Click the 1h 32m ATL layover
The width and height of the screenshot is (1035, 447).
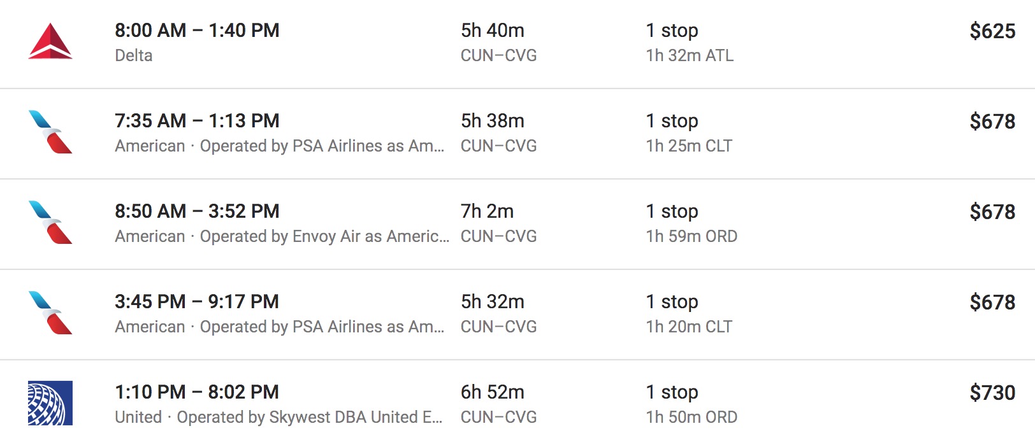tap(690, 55)
